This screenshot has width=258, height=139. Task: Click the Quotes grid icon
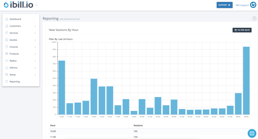pos(6,40)
